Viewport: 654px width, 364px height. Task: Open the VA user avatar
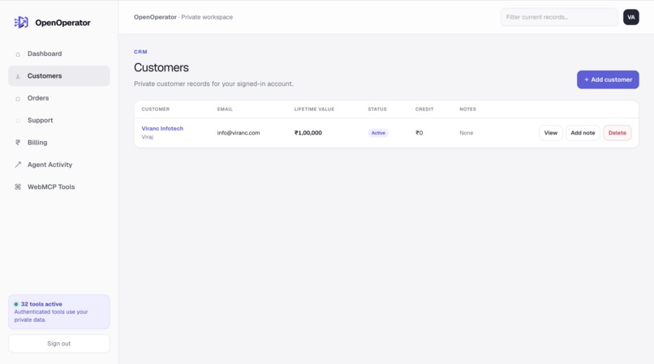pos(631,17)
